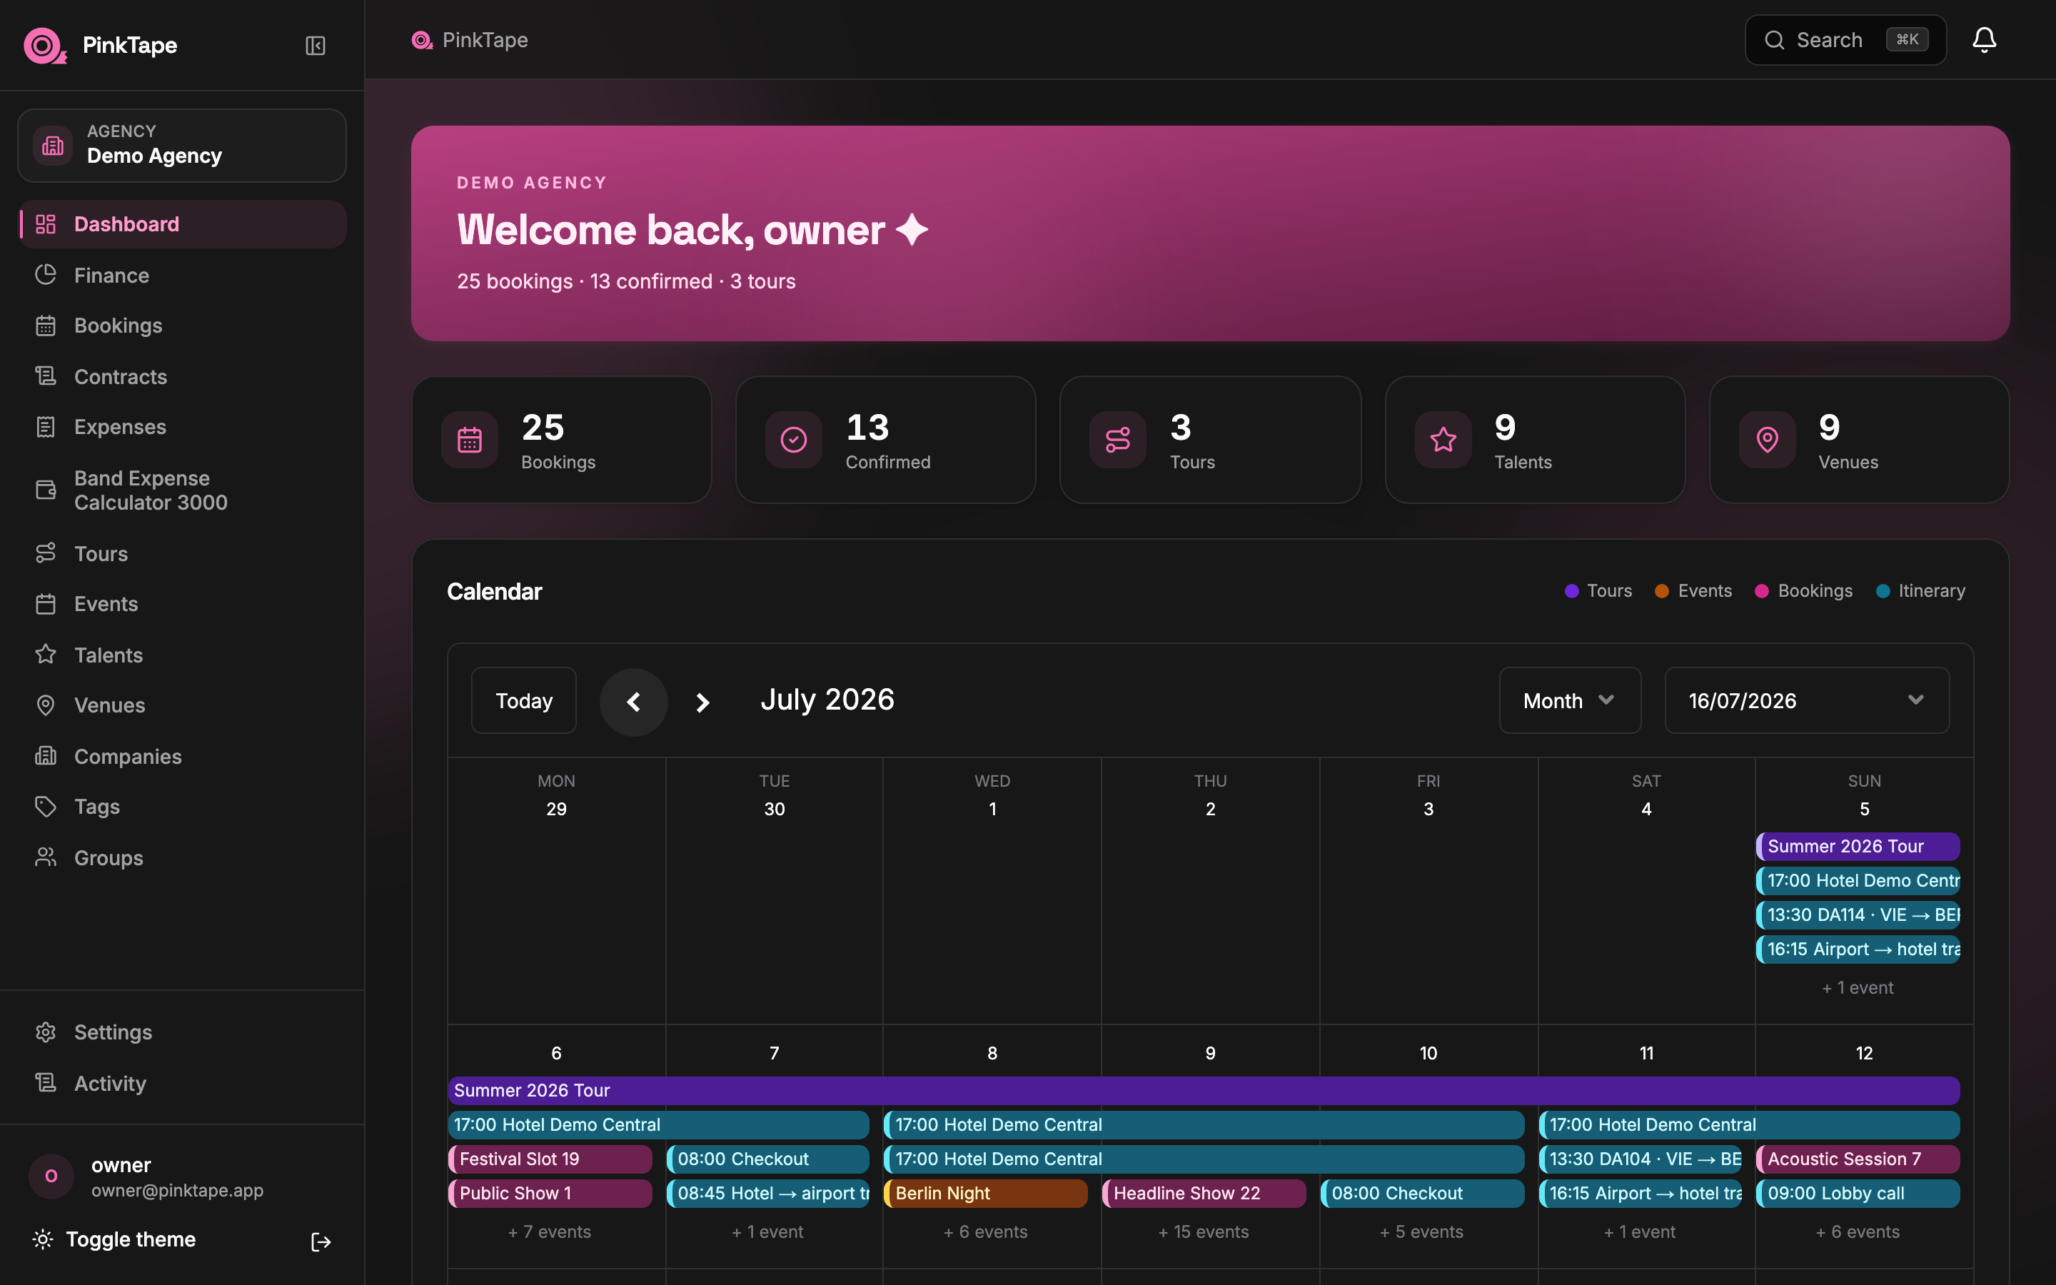Go to Companies in the sidebar
Screen dimensions: 2056x1285
tap(182, 755)
